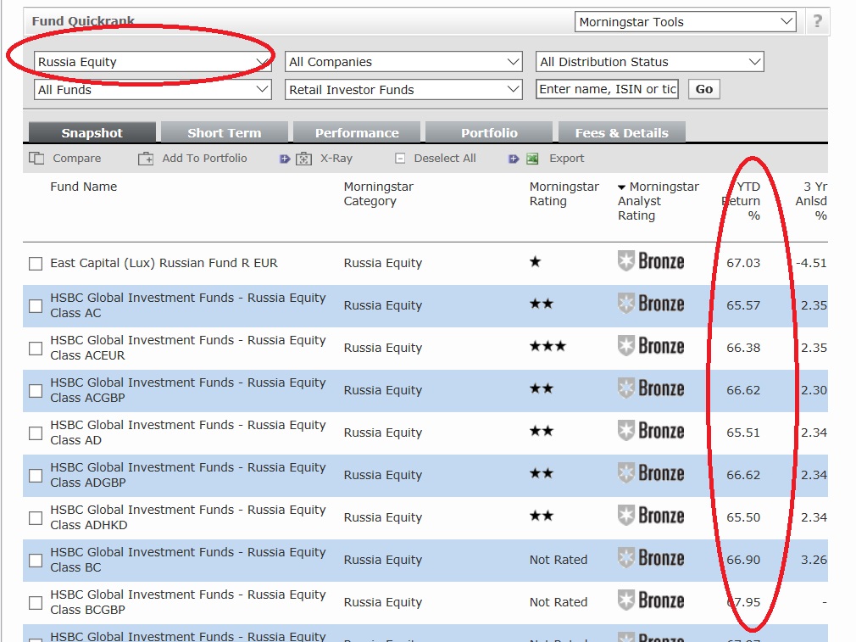Viewport: 856px width, 642px height.
Task: Open the Russia Equity category dropdown
Action: [153, 62]
